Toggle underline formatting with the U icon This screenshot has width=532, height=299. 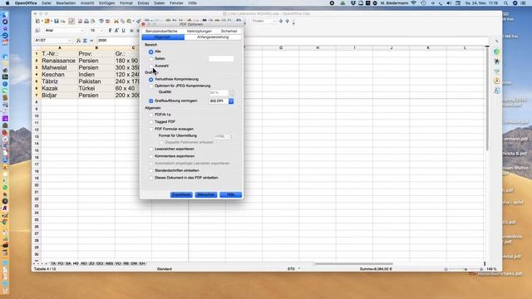click(124, 30)
